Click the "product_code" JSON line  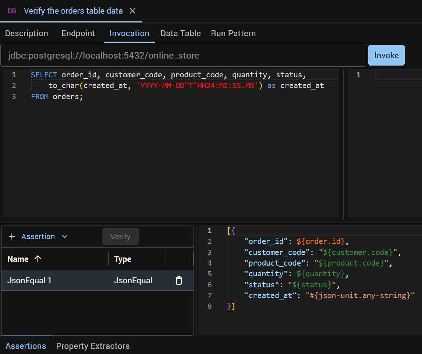click(x=318, y=263)
